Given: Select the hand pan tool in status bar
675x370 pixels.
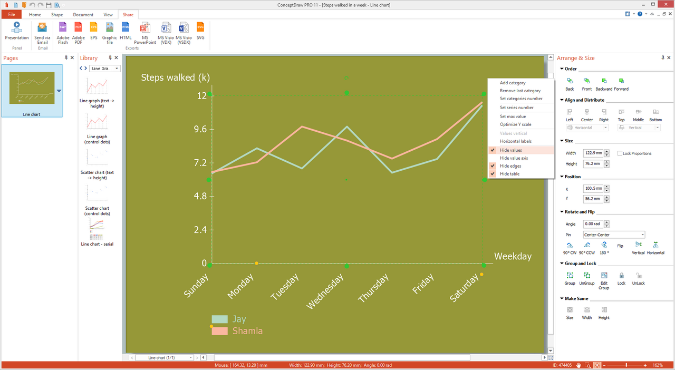Looking at the screenshot, I should (578, 365).
